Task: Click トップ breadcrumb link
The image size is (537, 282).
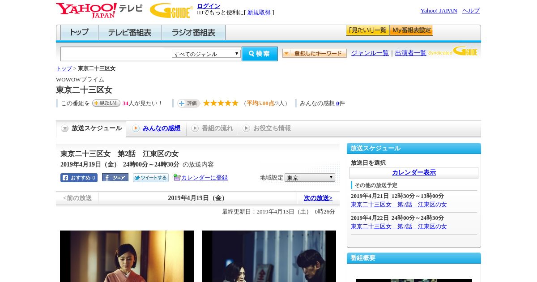Action: point(64,68)
